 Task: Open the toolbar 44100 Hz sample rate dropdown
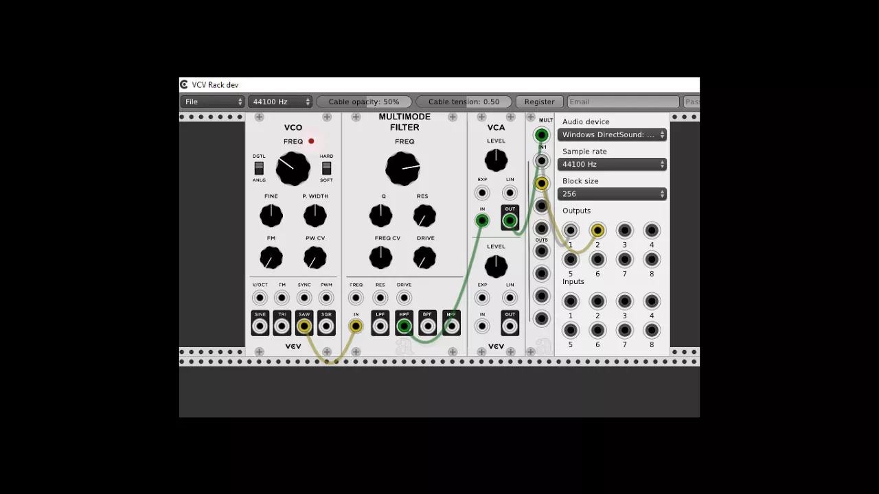click(280, 102)
